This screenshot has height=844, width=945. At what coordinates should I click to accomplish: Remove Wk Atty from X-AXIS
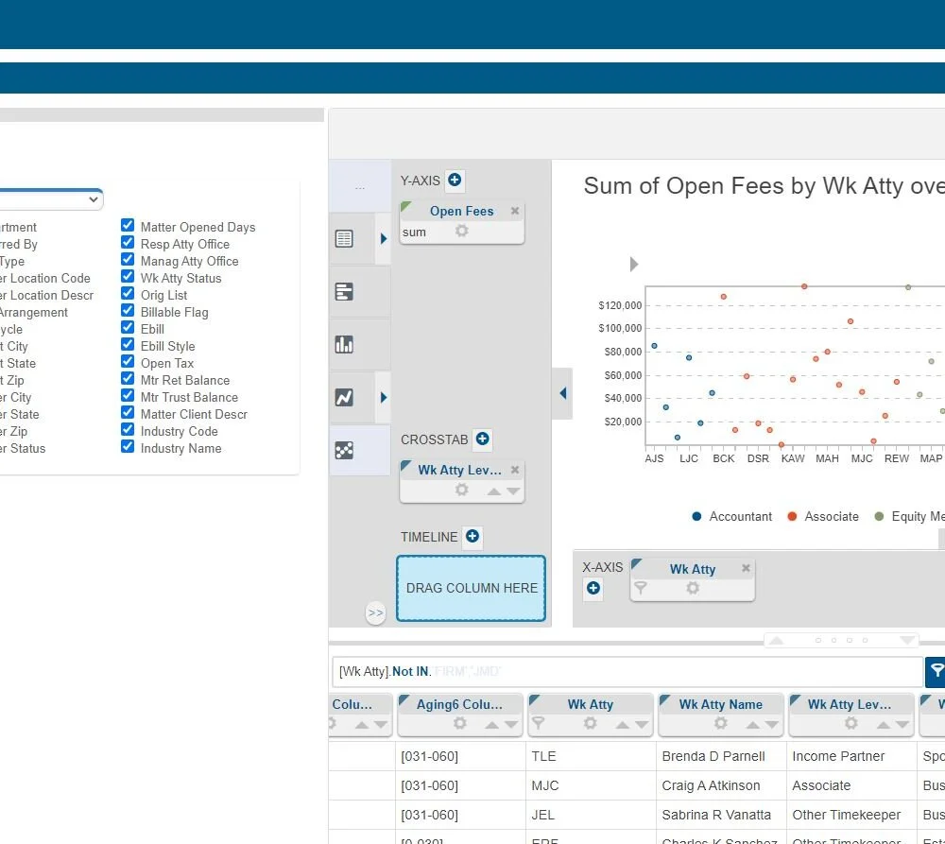pos(746,568)
